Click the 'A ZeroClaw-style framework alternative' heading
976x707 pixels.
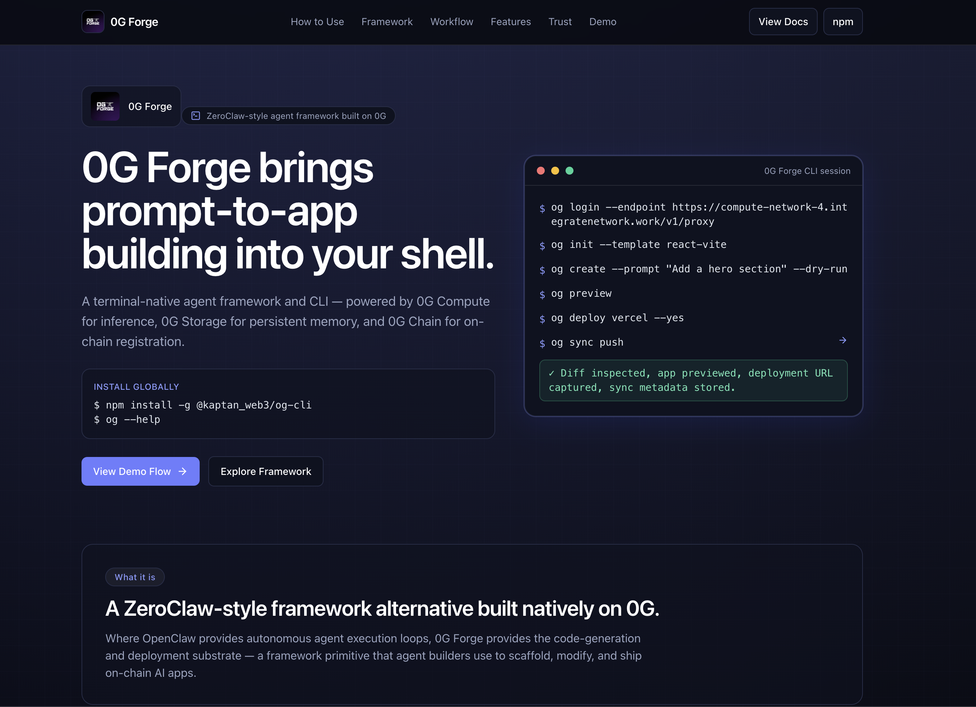tap(382, 609)
